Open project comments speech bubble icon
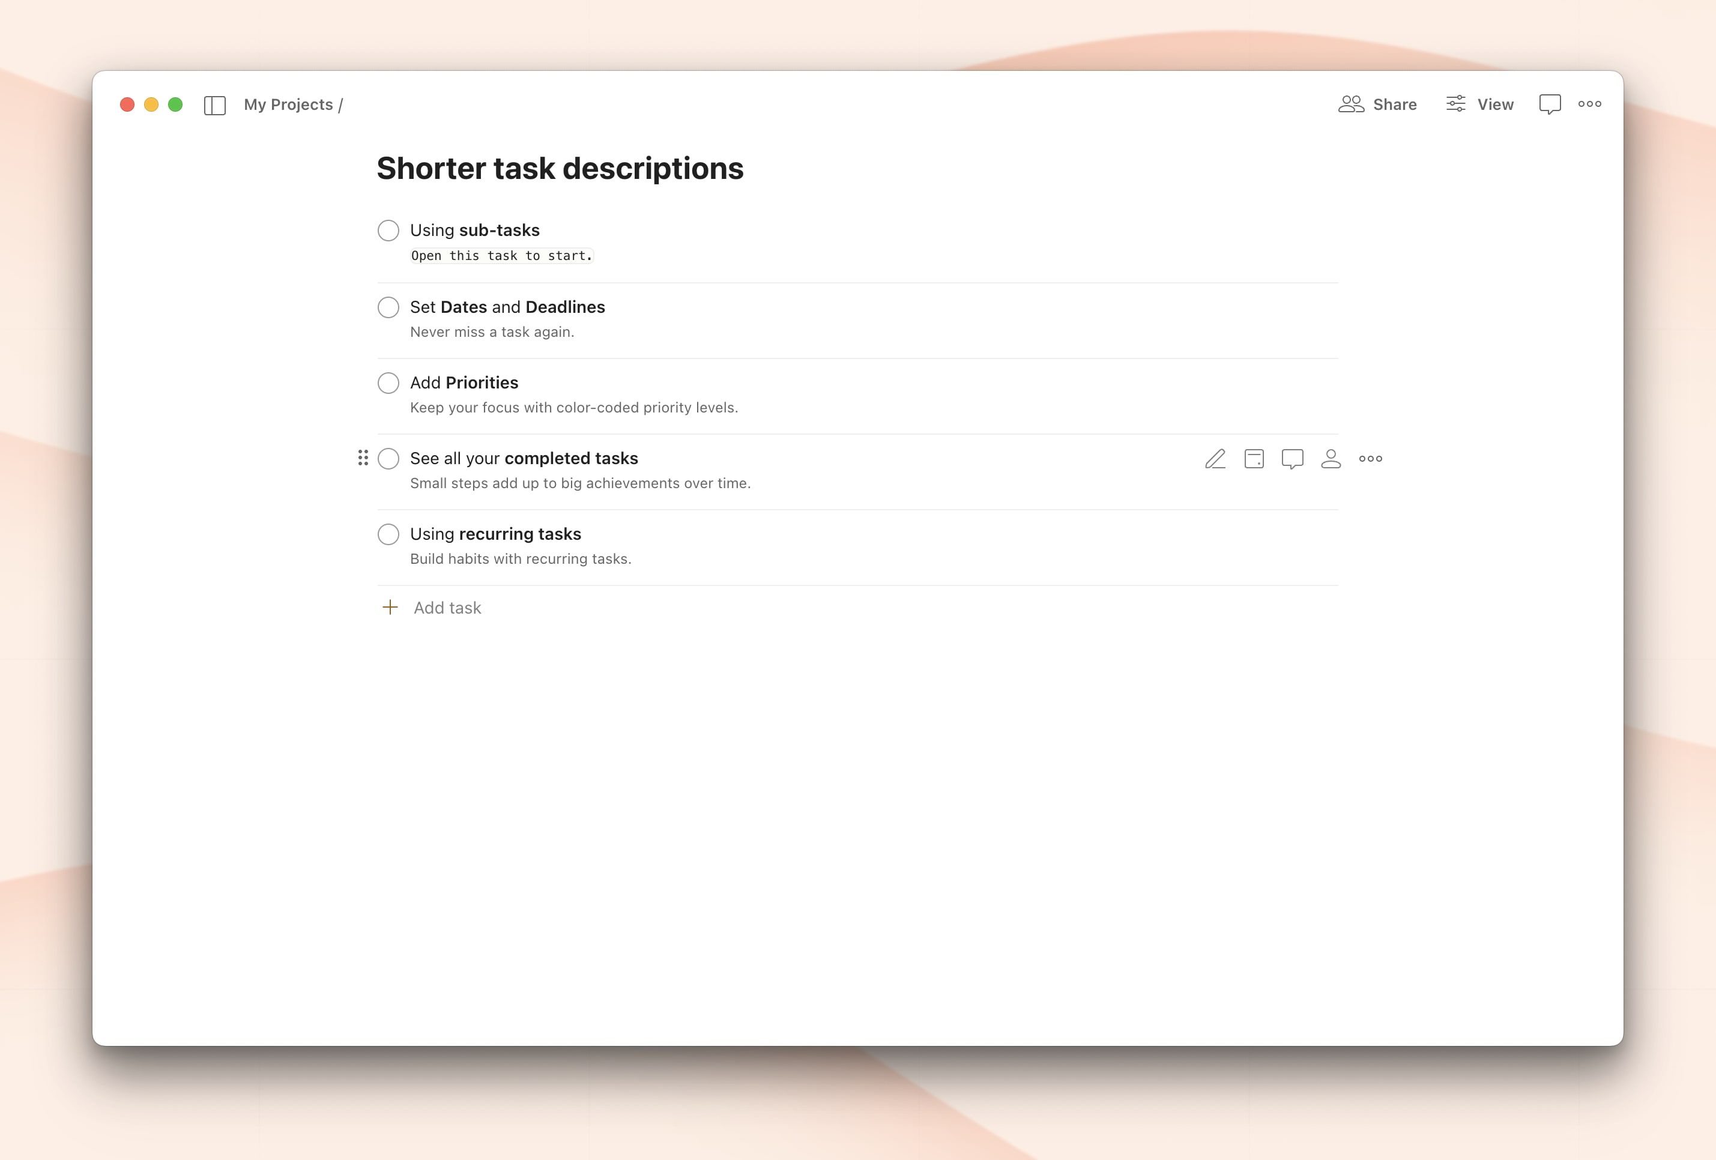Image resolution: width=1716 pixels, height=1160 pixels. pyautogui.click(x=1549, y=104)
